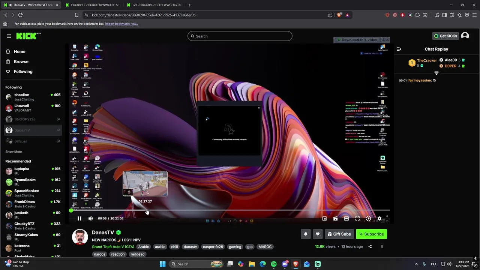Open the browser extensions puzzle icon
480x270 pixels.
pyautogui.click(x=417, y=15)
